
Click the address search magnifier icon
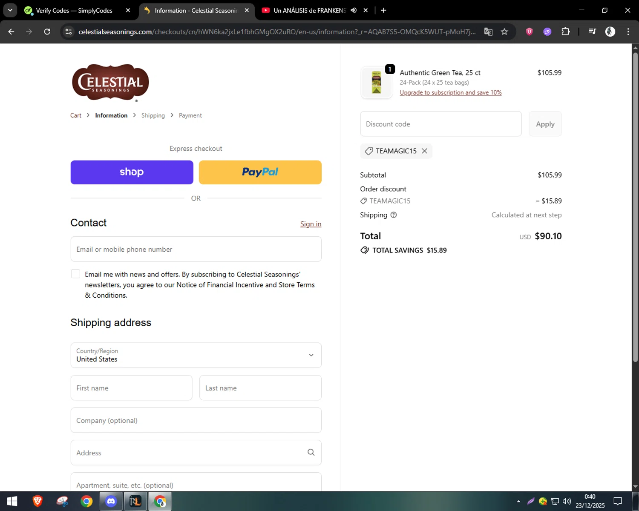tap(311, 452)
